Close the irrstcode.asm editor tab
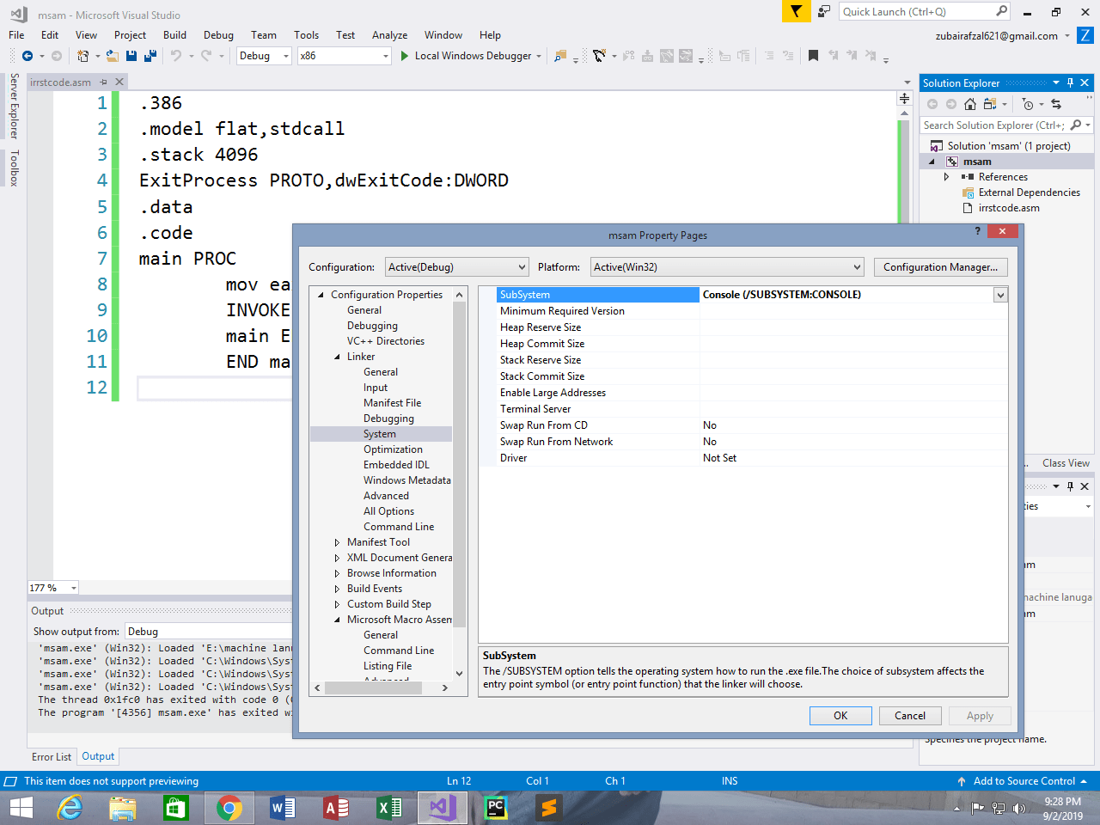 [x=119, y=82]
